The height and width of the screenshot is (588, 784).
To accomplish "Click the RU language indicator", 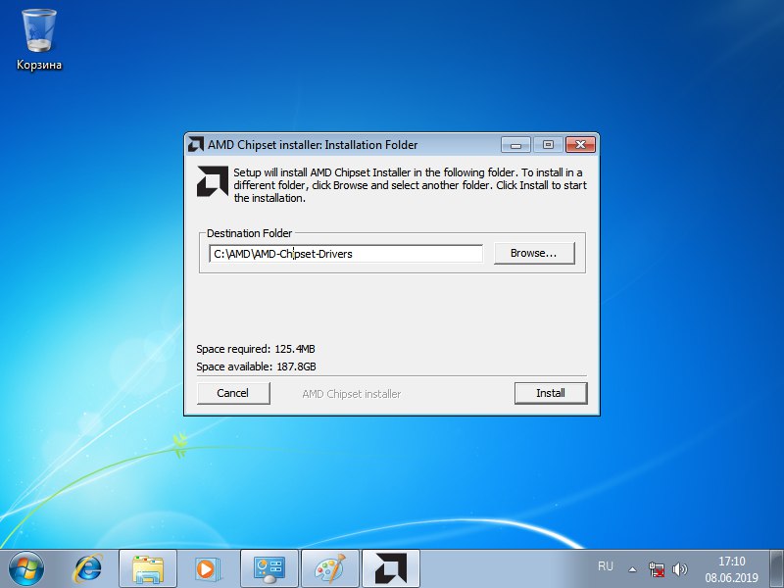I will pyautogui.click(x=605, y=566).
